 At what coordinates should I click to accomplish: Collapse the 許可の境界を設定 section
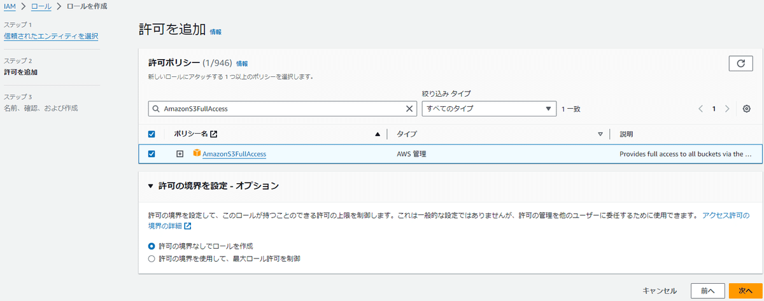(x=151, y=186)
